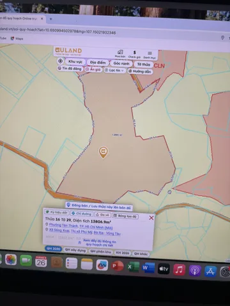The width and height of the screenshot is (230, 306).
Task: Open Music from the Dock
Action: coord(180,270)
